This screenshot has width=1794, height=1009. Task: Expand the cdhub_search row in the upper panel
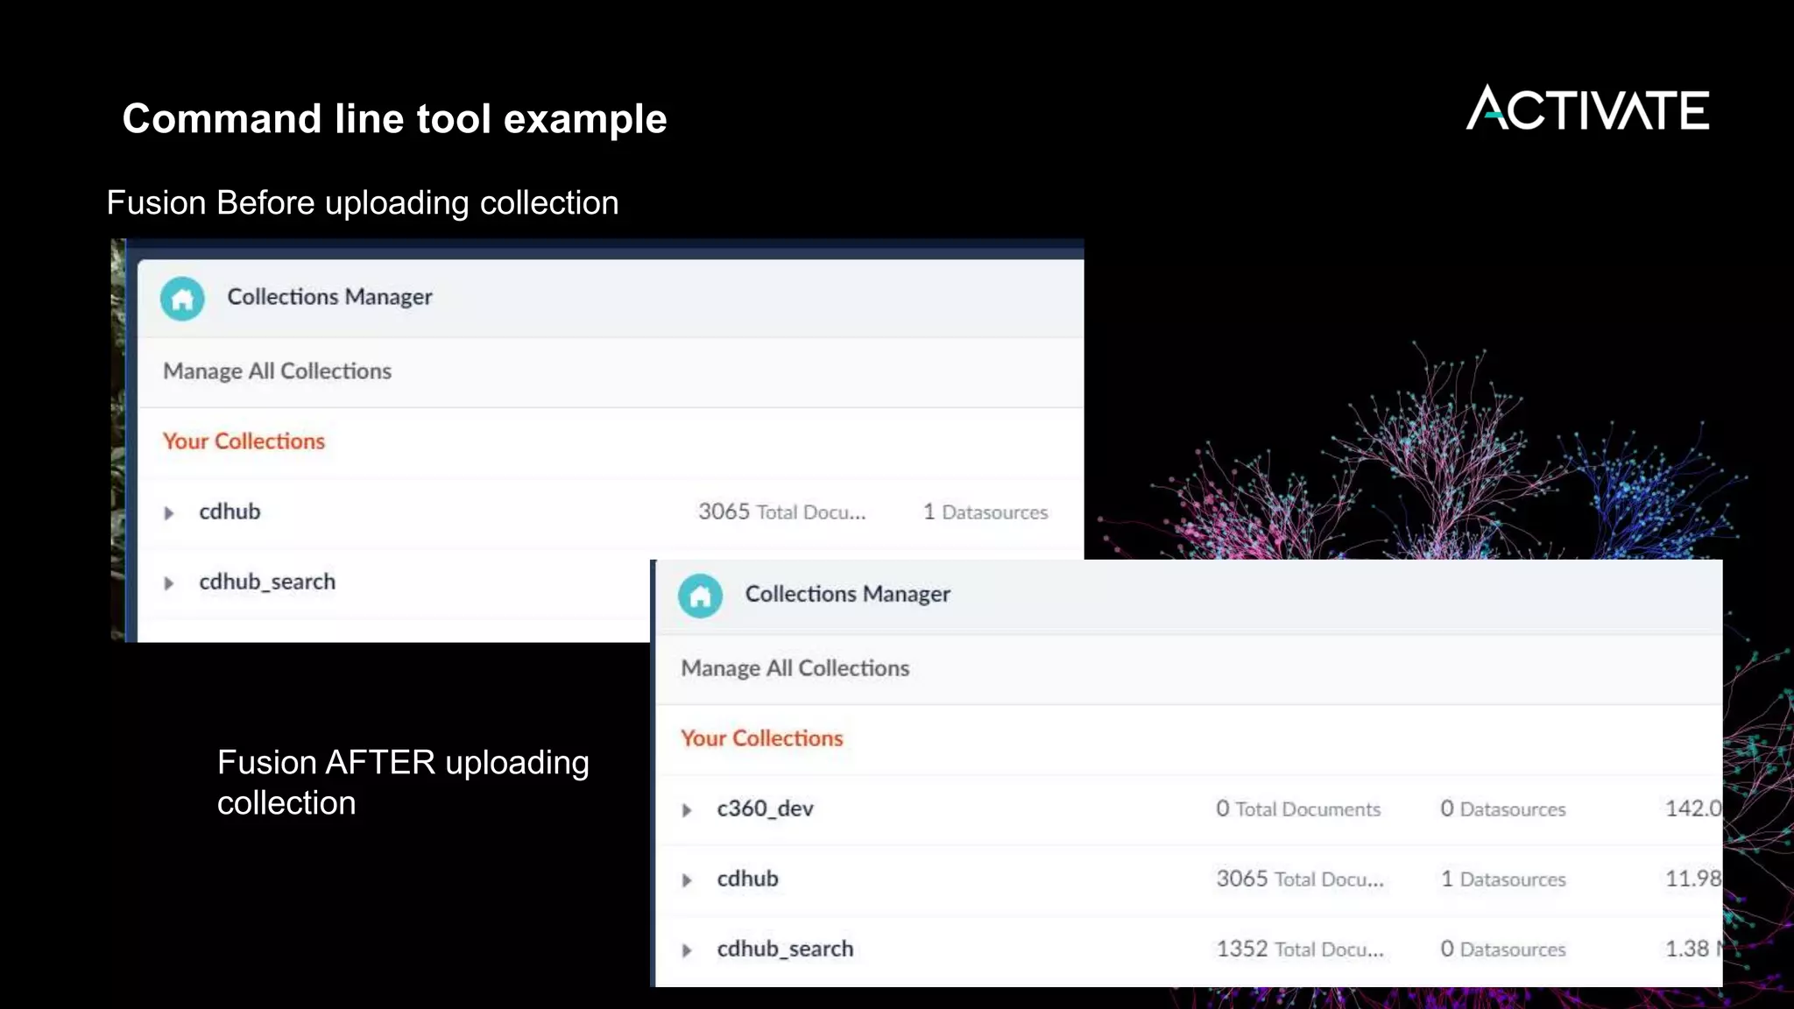point(169,583)
